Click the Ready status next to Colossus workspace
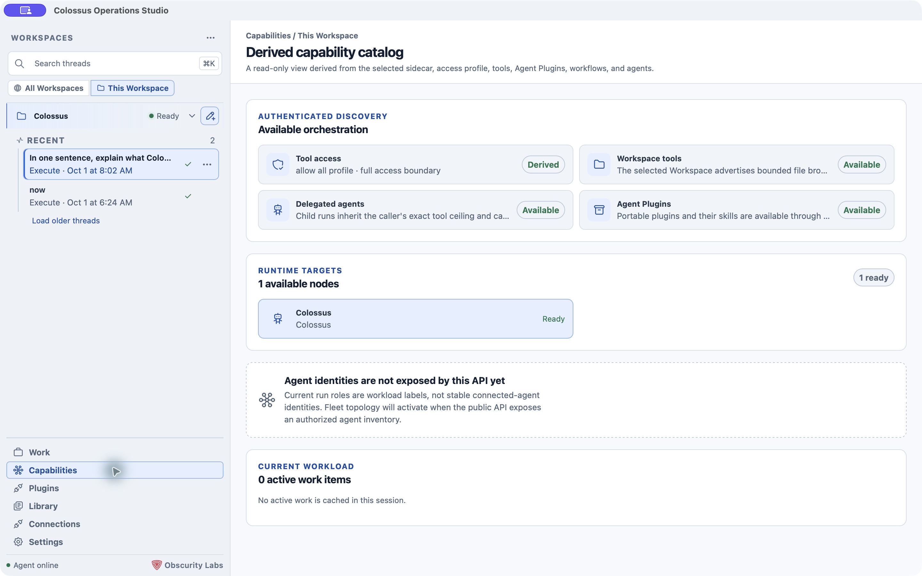 pyautogui.click(x=164, y=116)
